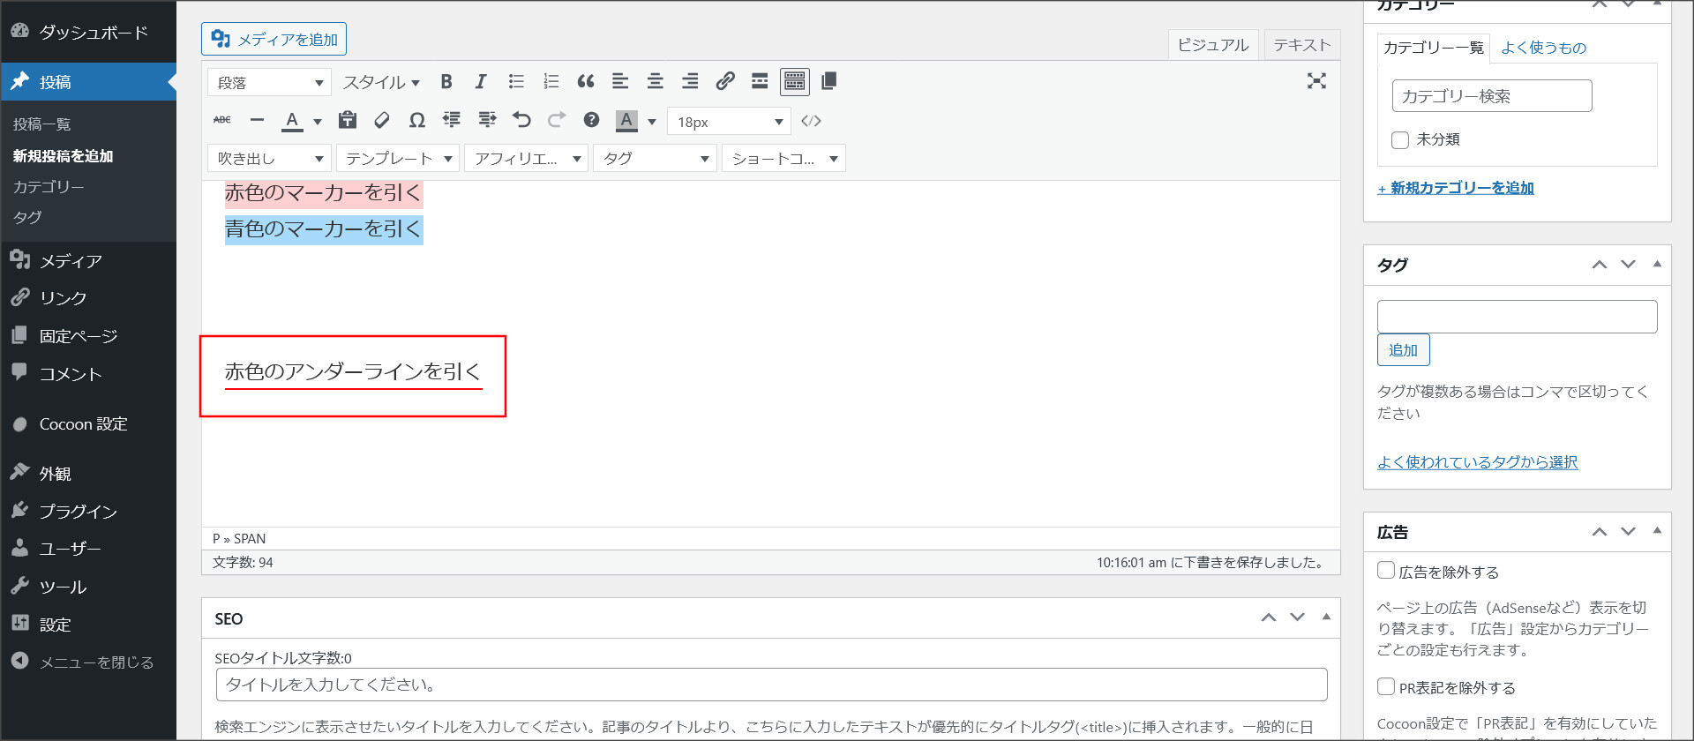
Task: Decrease the paragraph indent
Action: point(452,120)
